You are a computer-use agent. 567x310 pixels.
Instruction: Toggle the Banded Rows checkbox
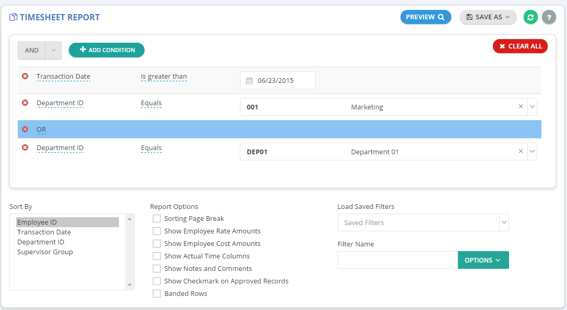(x=157, y=294)
